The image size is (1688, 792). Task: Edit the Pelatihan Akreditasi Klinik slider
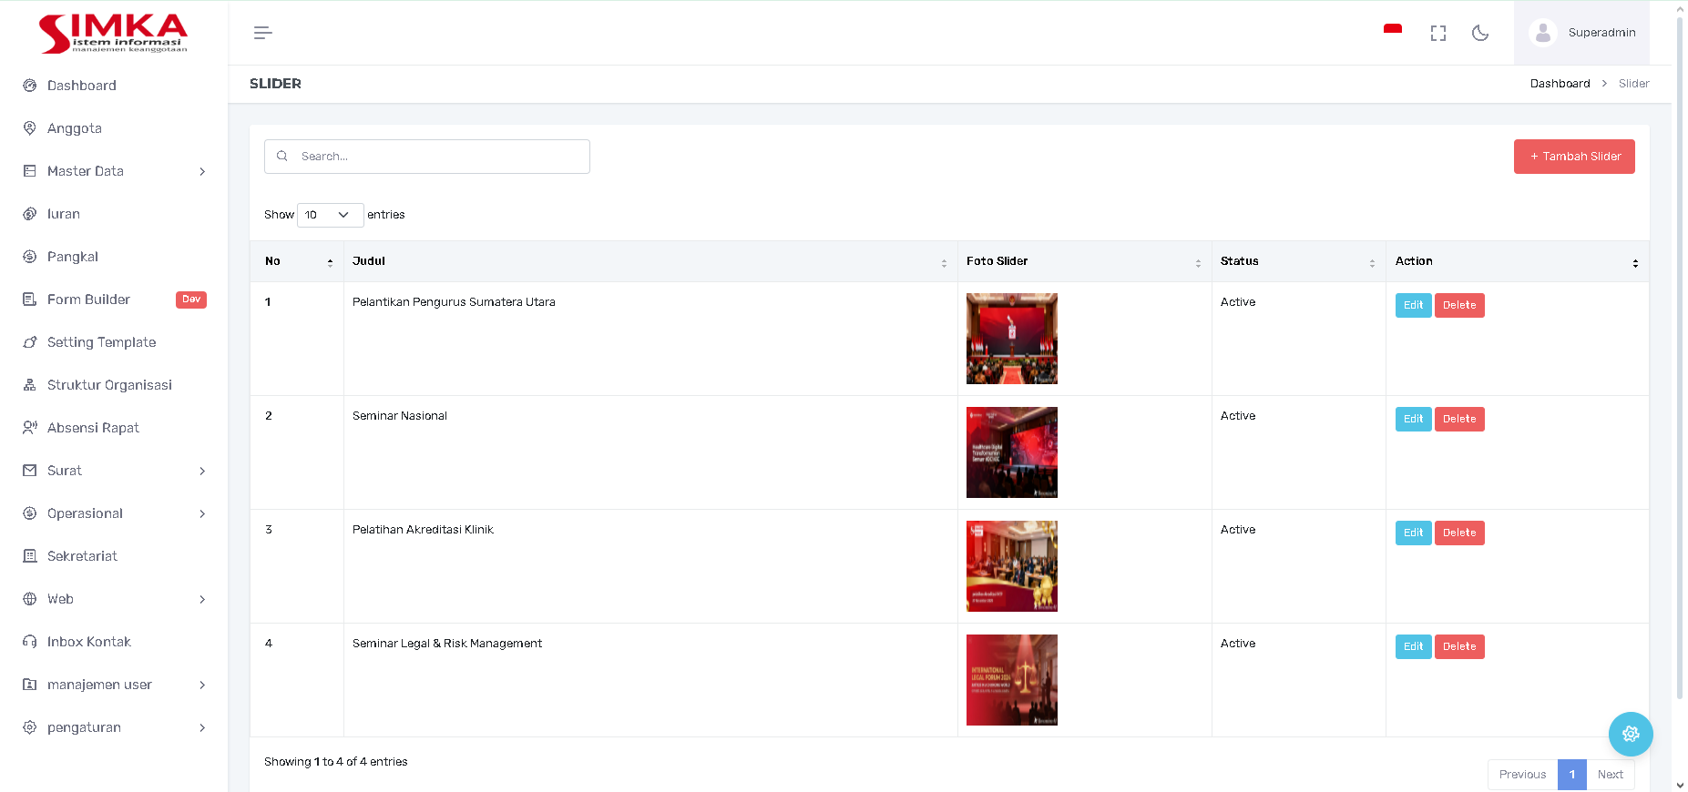[1413, 533]
